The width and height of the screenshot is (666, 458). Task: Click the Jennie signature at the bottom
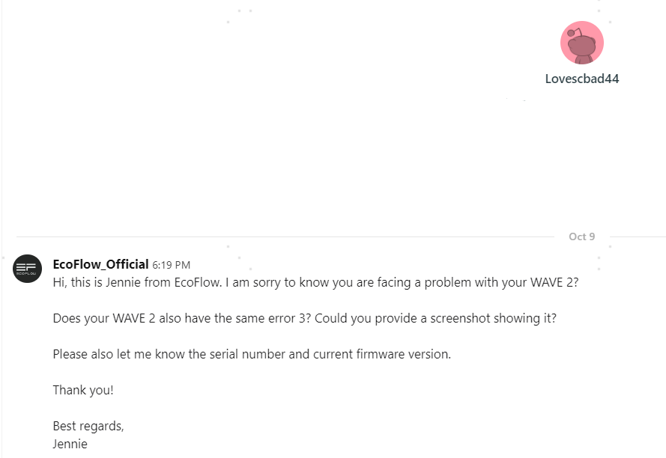[x=70, y=444]
